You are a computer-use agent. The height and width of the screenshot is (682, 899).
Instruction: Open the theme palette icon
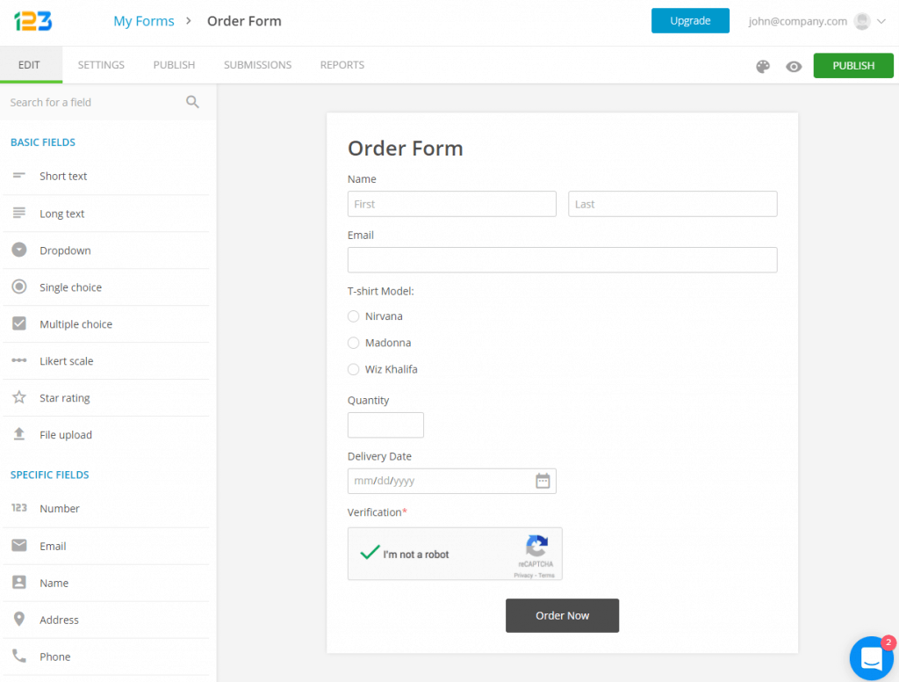(x=763, y=67)
